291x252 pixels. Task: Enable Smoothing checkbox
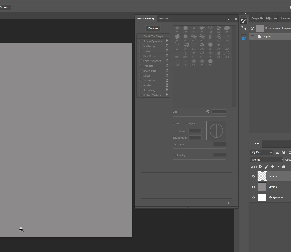[x=141, y=90]
